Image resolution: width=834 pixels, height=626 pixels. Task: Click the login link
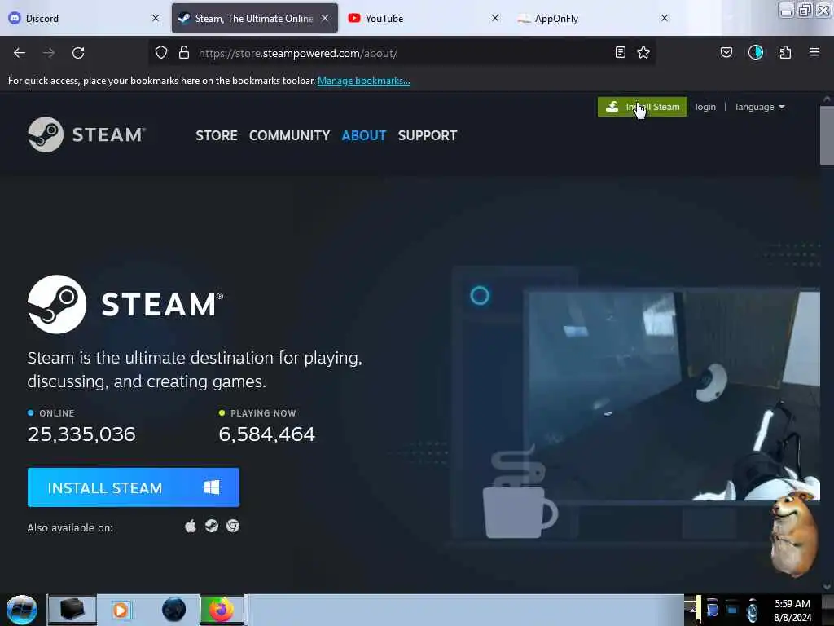point(705,107)
